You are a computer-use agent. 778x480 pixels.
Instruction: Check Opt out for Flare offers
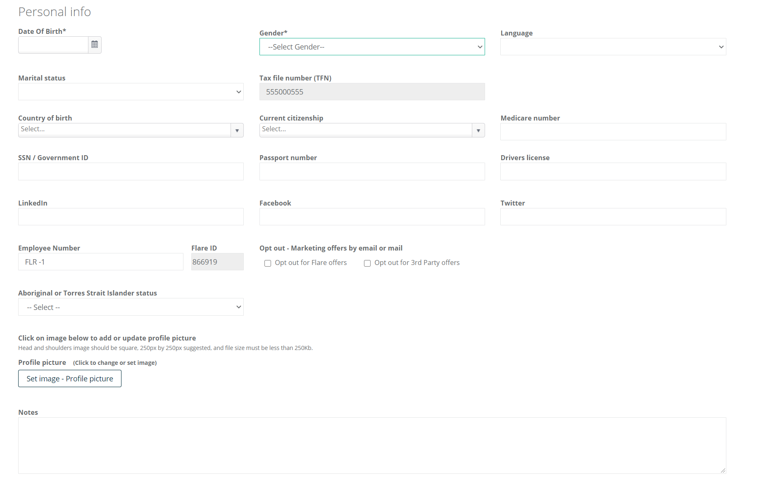(268, 263)
